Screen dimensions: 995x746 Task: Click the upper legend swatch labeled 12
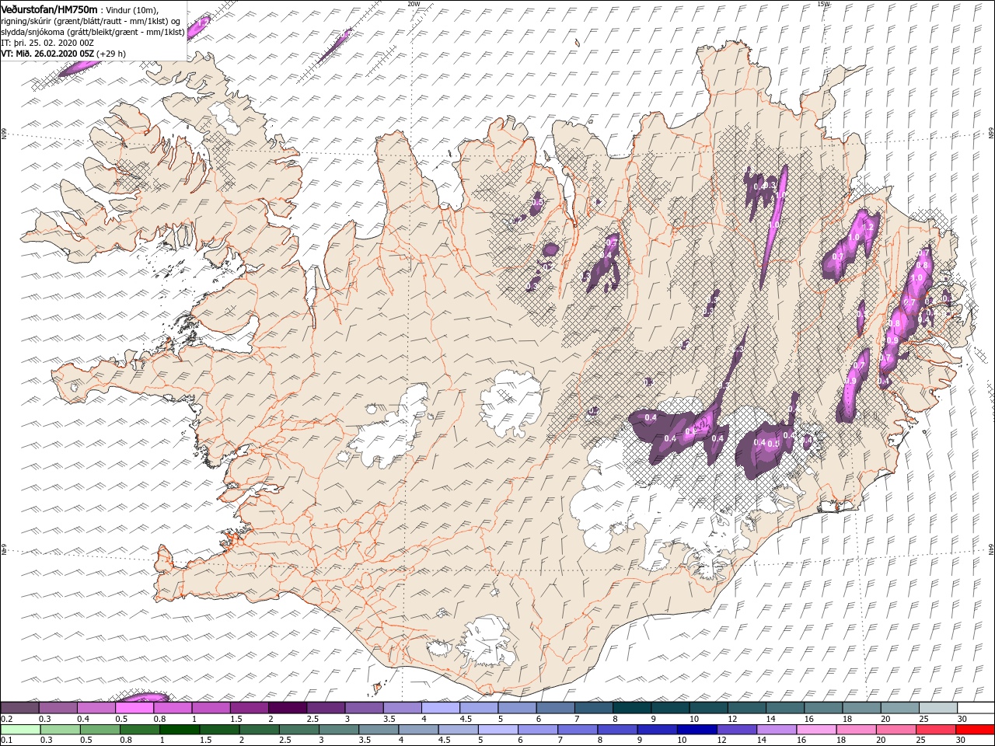coord(746,708)
